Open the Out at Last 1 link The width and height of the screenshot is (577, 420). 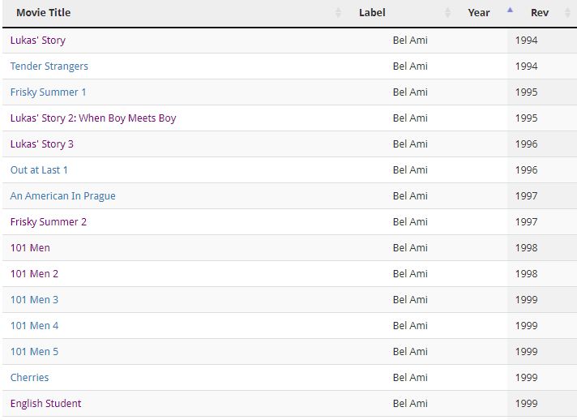[x=39, y=170]
